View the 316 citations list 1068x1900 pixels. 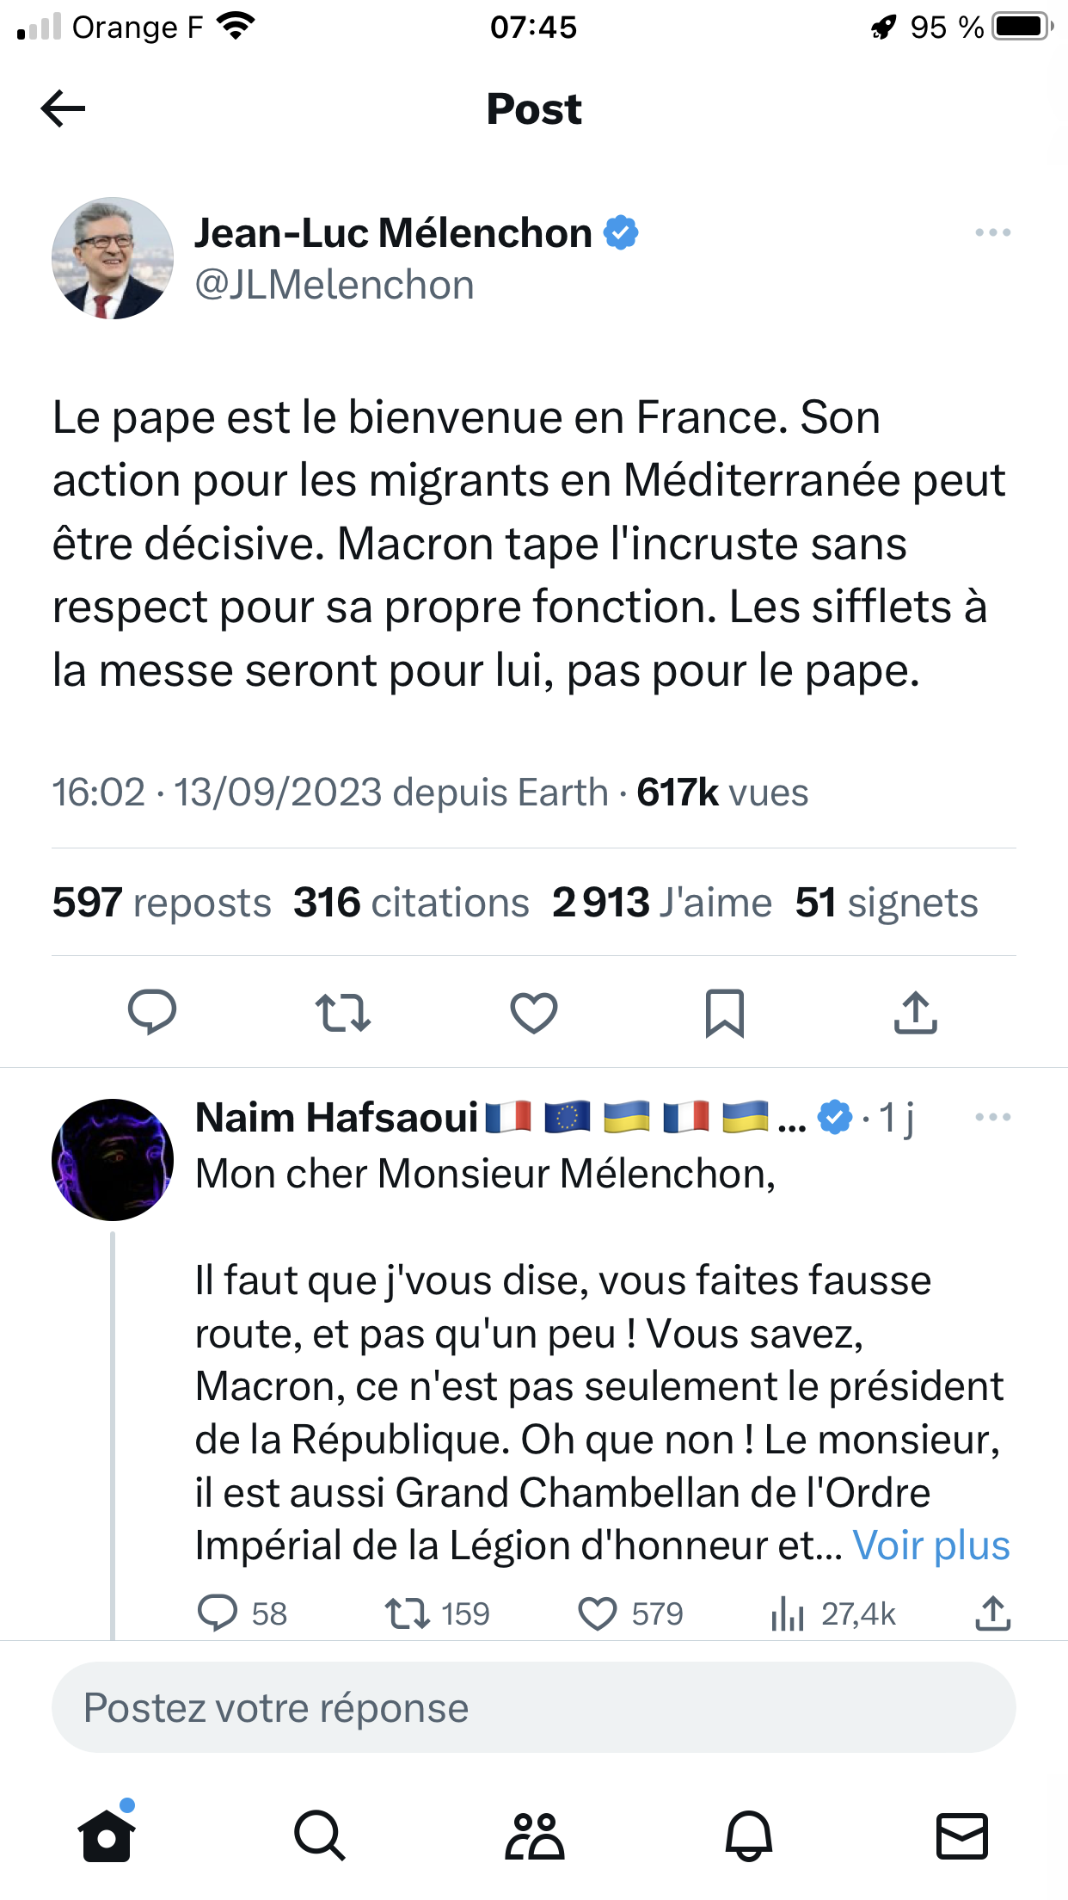[411, 903]
